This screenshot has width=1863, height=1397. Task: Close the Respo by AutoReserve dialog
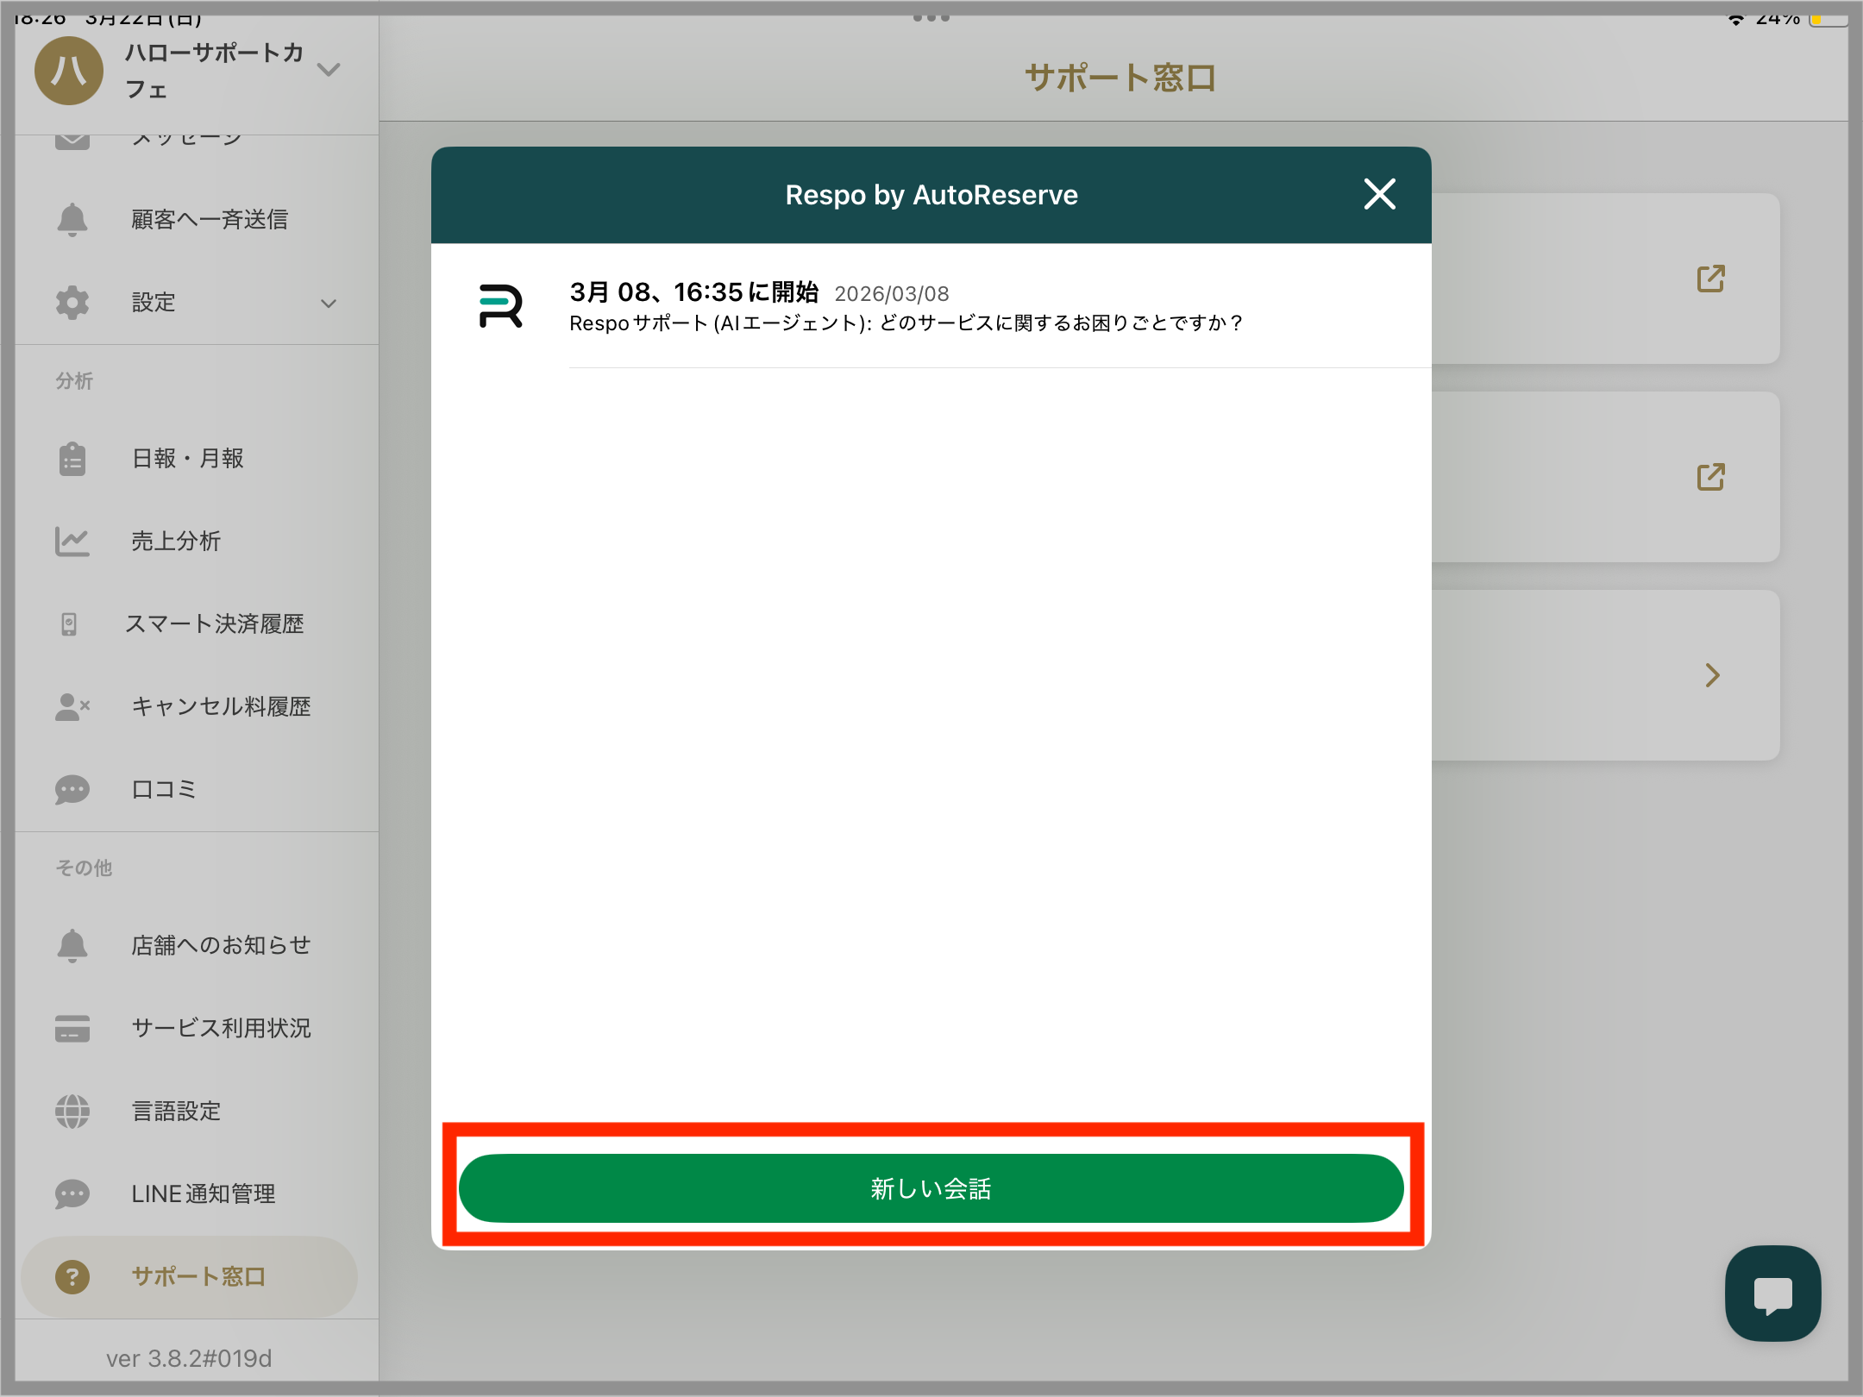click(1379, 195)
